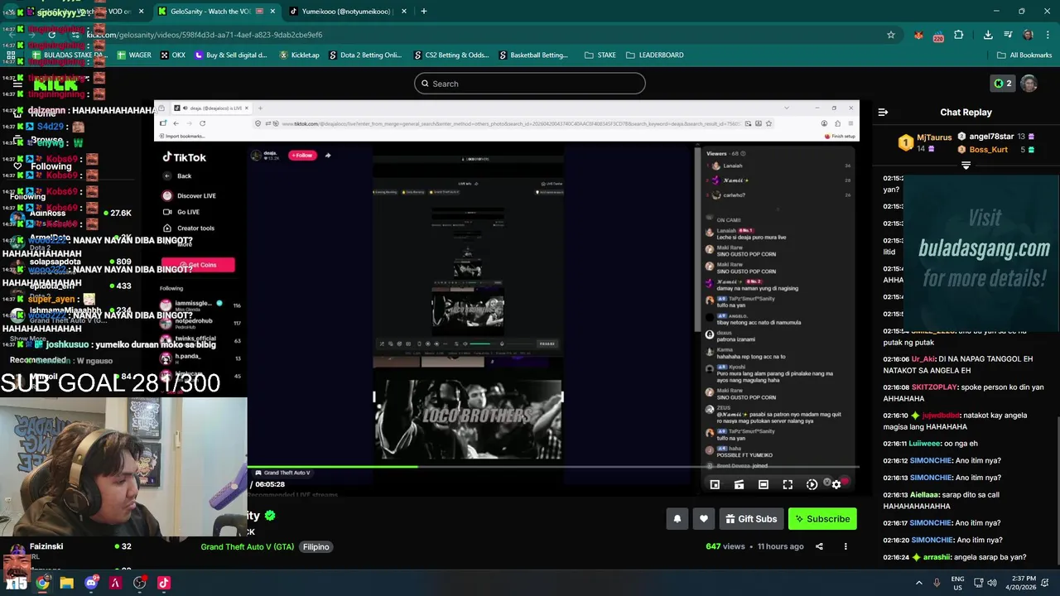Show hidden system tray icons
The width and height of the screenshot is (1060, 596).
coord(918,583)
